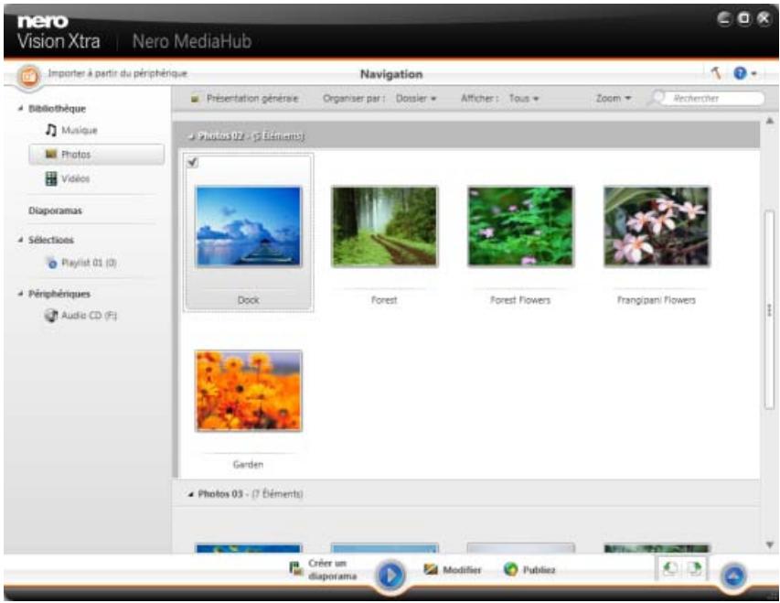Select the Garden thumbnail
Image resolution: width=780 pixels, height=603 pixels.
[x=248, y=391]
